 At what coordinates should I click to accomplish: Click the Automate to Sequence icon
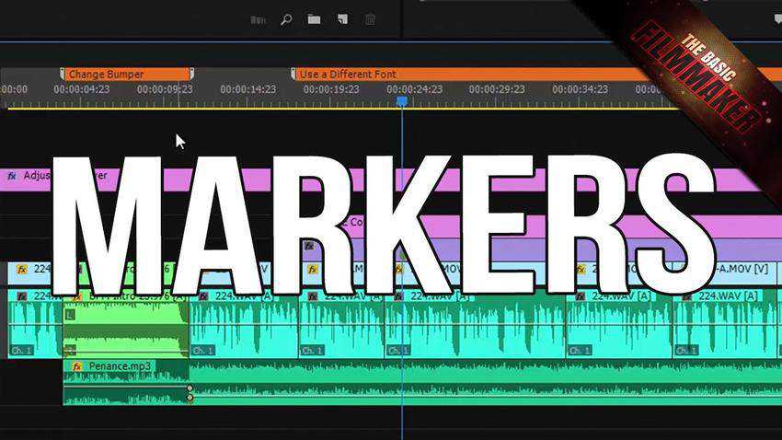(x=258, y=19)
